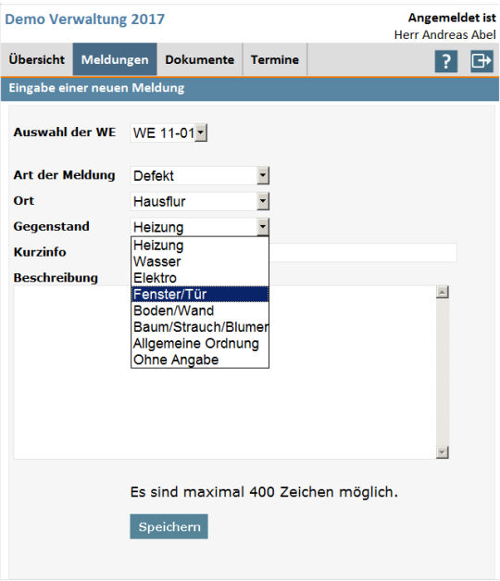Select Ohne Angabe option
500x581 pixels.
(x=200, y=360)
